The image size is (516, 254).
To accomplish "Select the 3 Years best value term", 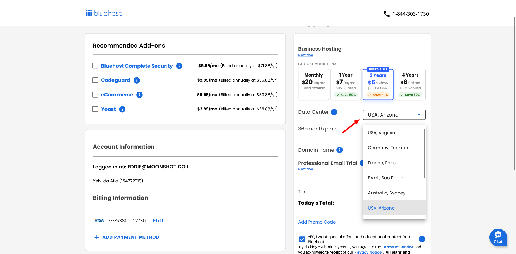I will [x=378, y=84].
